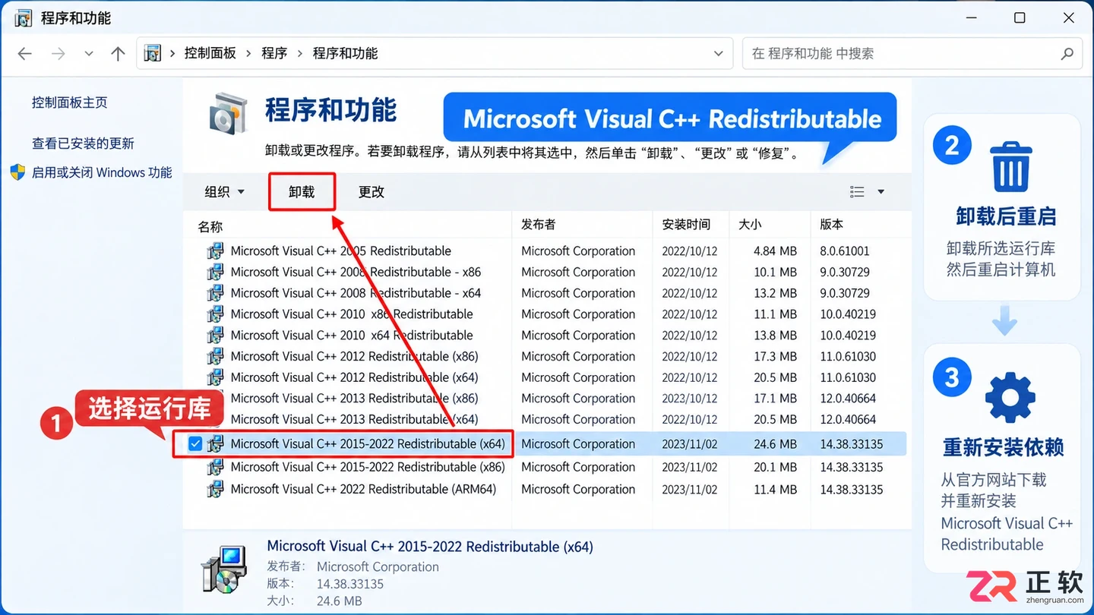Expand the view options dropdown arrow
The image size is (1094, 615).
tap(881, 192)
